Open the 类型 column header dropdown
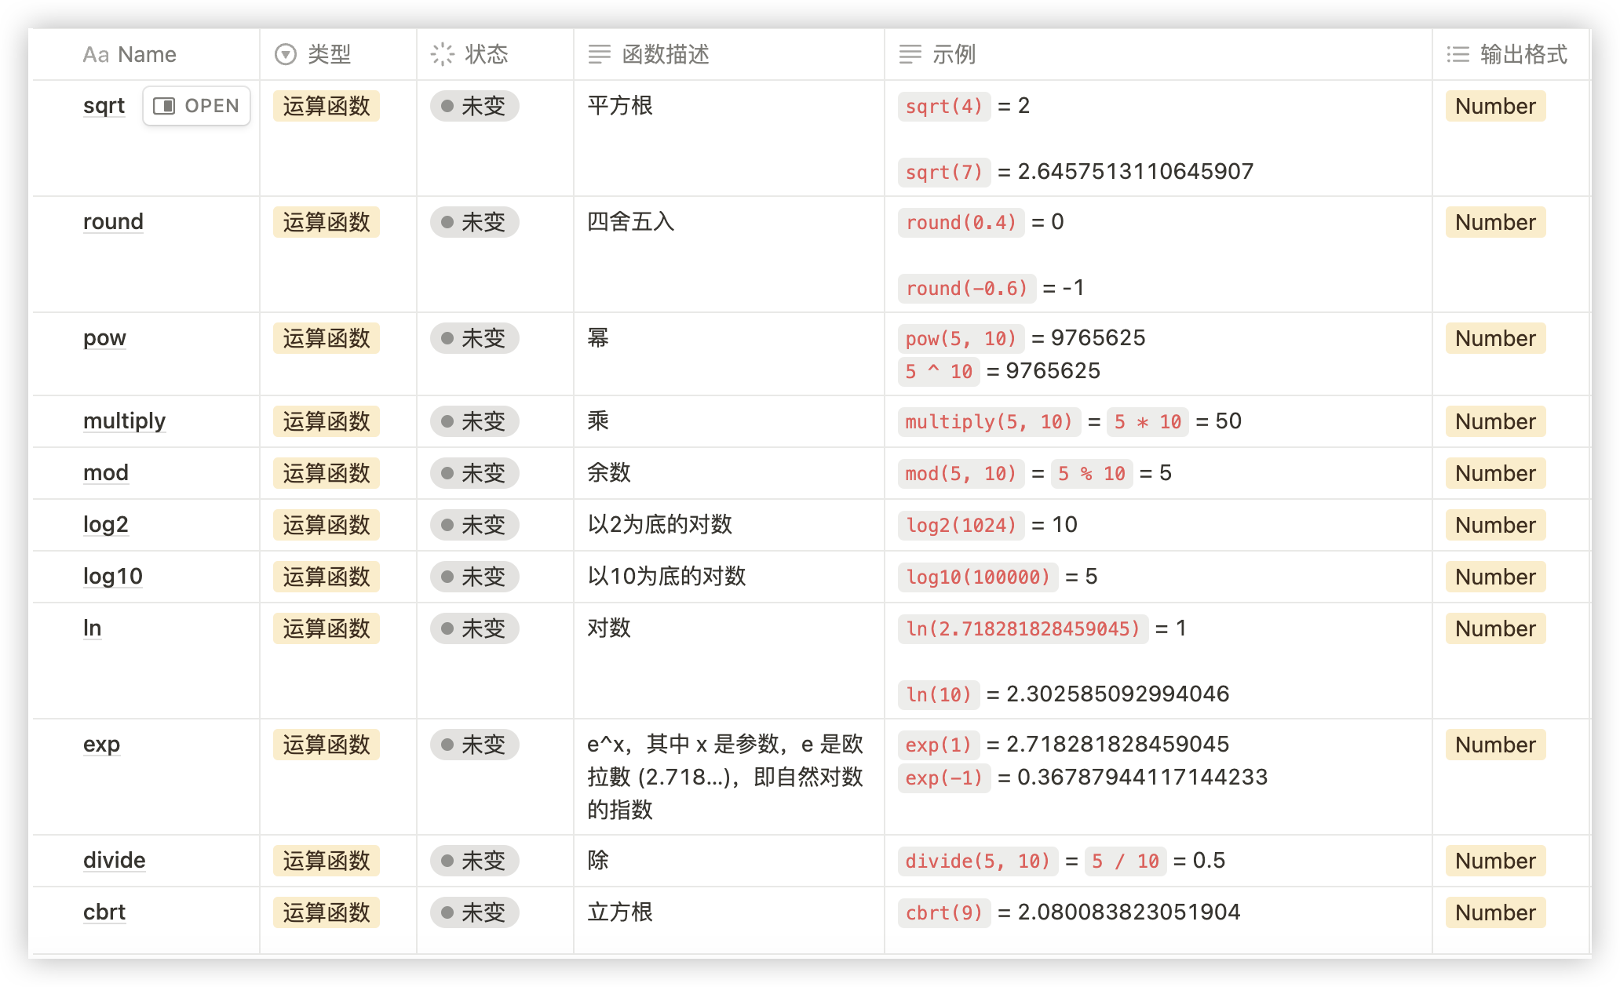 click(x=330, y=54)
